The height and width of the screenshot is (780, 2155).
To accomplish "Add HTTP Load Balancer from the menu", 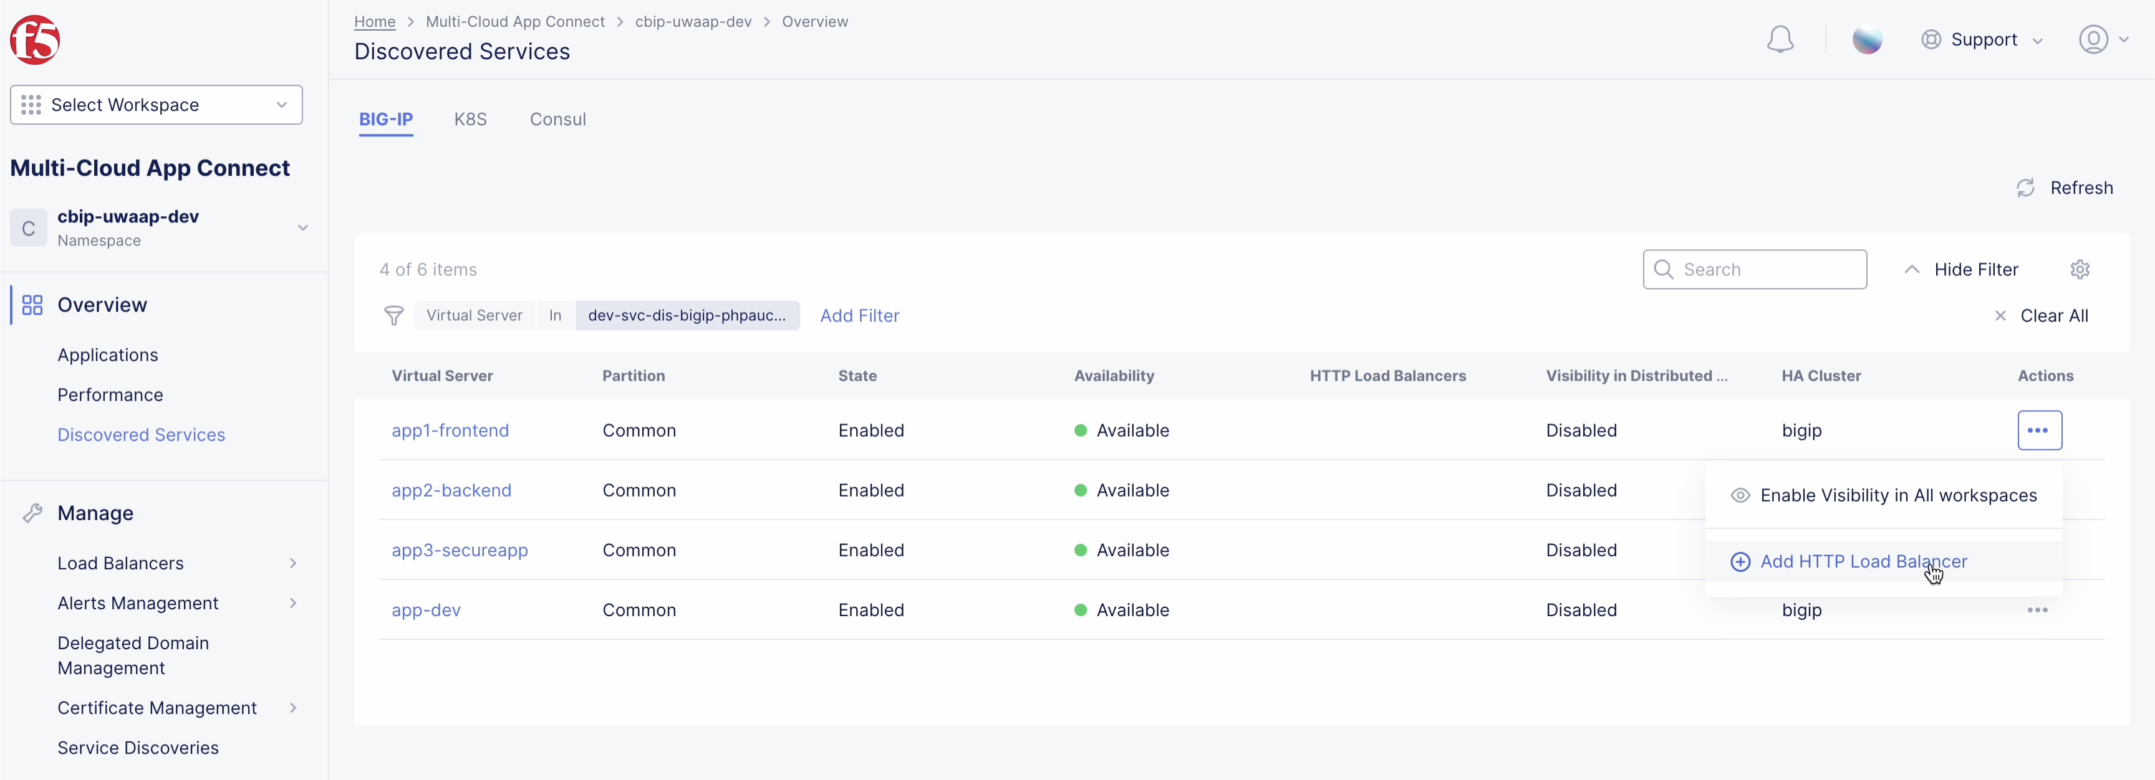I will (x=1864, y=561).
